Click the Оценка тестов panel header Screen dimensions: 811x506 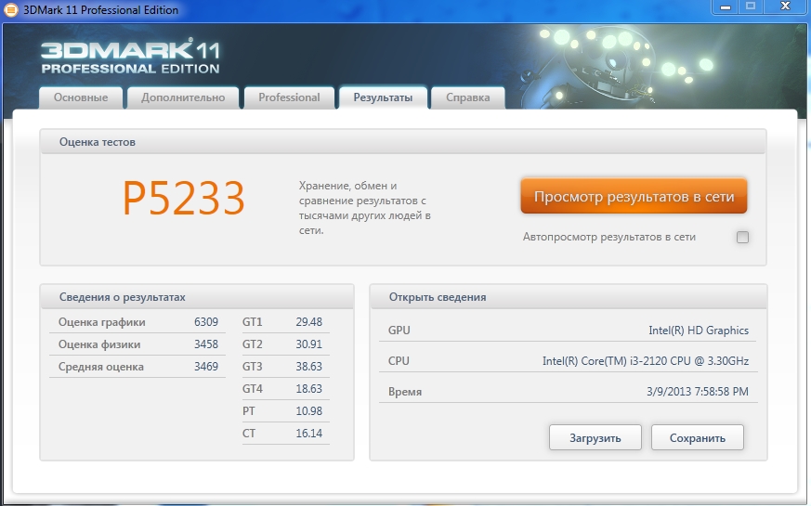[403, 142]
